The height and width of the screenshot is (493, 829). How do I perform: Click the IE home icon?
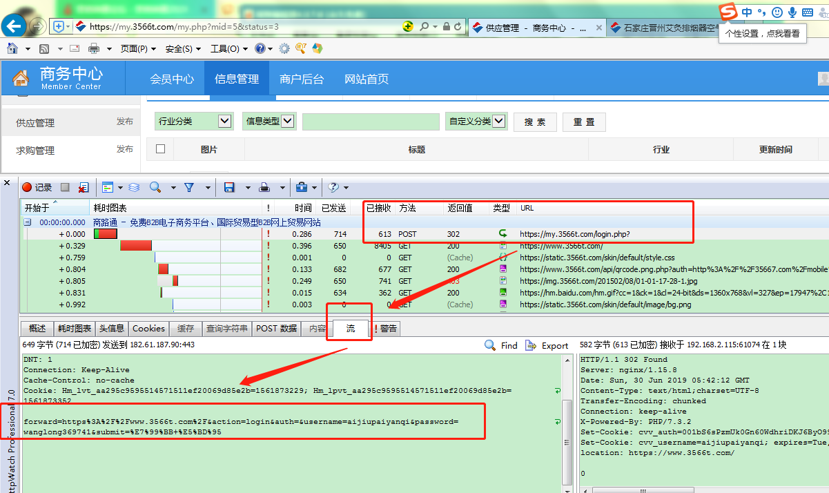click(x=12, y=48)
